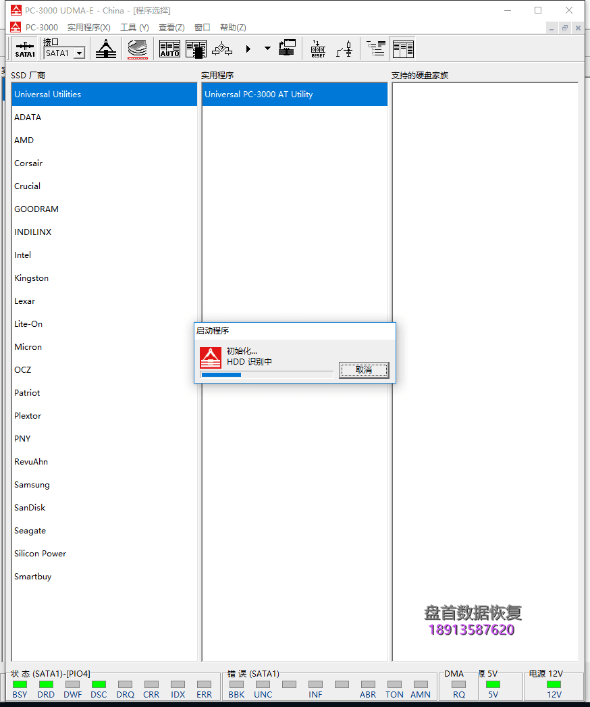The height and width of the screenshot is (707, 590).
Task: Click the SATA1 port toolbar icon
Action: click(x=25, y=49)
